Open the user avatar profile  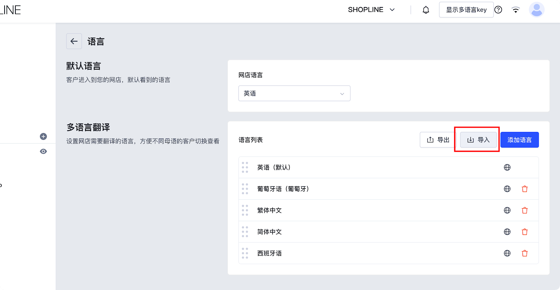pos(536,10)
